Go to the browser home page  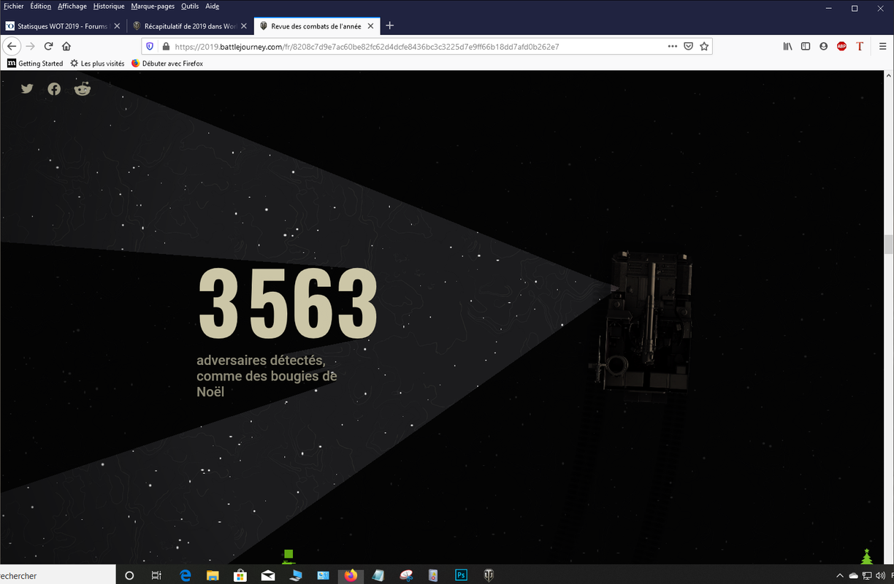click(x=66, y=46)
